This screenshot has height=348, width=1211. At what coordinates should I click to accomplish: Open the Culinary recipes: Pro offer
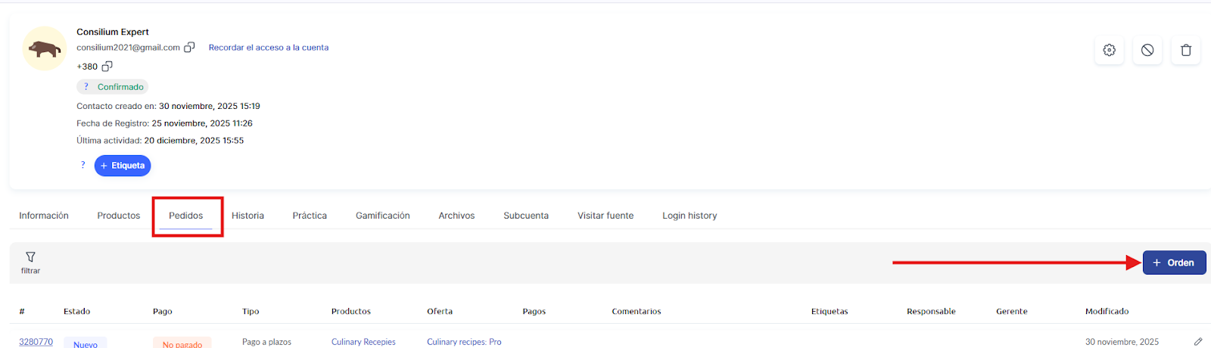463,342
